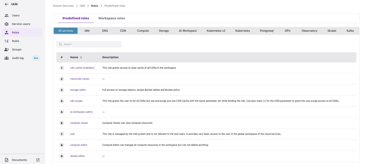Screen dimensions: 365x164
Task: Click the Service-users robot icon
Action: click(7, 24)
